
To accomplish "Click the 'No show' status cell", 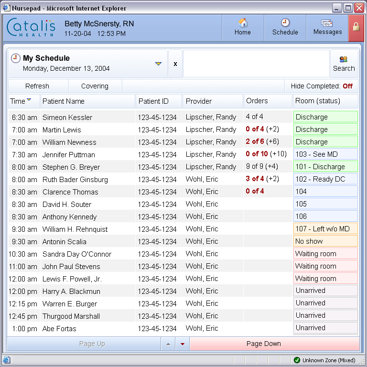I will pos(325,241).
